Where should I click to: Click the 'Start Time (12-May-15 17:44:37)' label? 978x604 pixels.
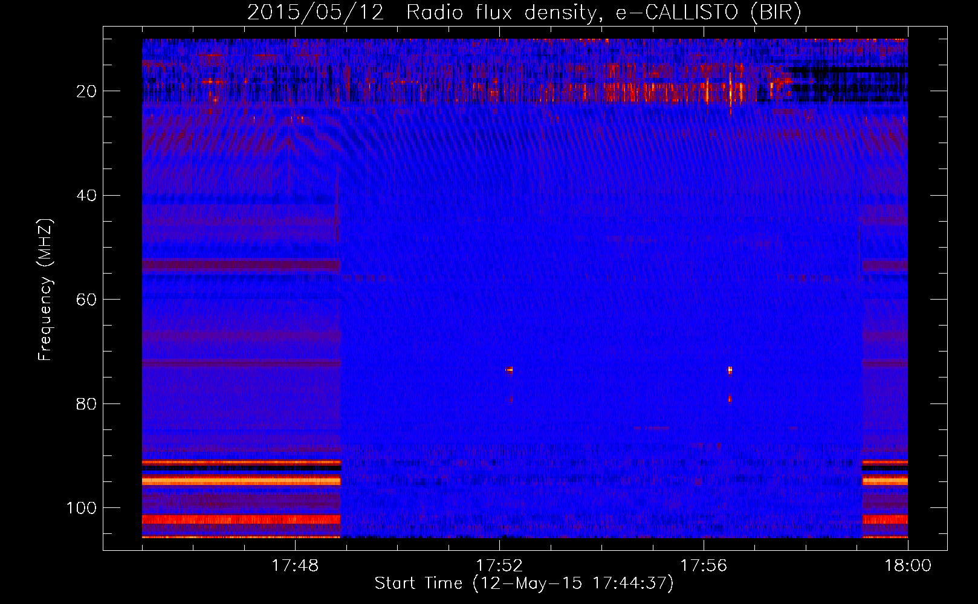pos(524,583)
